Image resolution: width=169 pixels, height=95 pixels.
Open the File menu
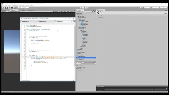tap(3, 6)
